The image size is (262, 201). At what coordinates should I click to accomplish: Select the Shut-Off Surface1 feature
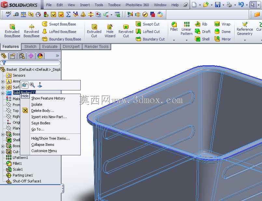click(23, 181)
